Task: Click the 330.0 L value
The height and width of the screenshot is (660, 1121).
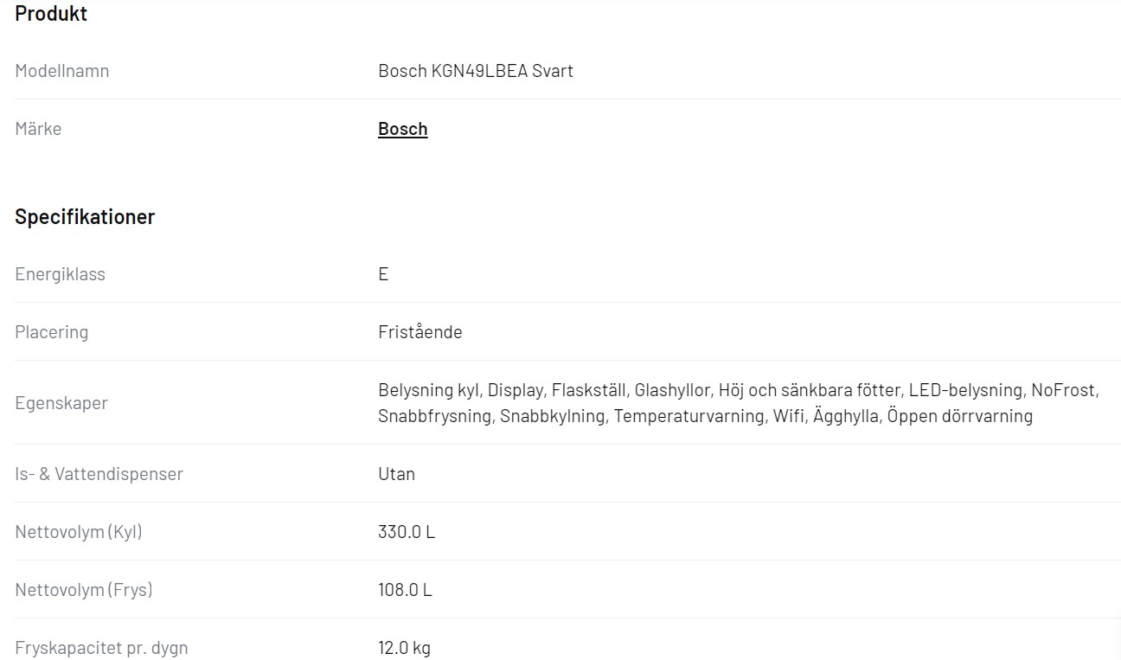Action: [x=407, y=532]
